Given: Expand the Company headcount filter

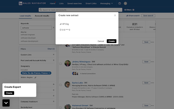Looking at the screenshot, I should [54, 101].
